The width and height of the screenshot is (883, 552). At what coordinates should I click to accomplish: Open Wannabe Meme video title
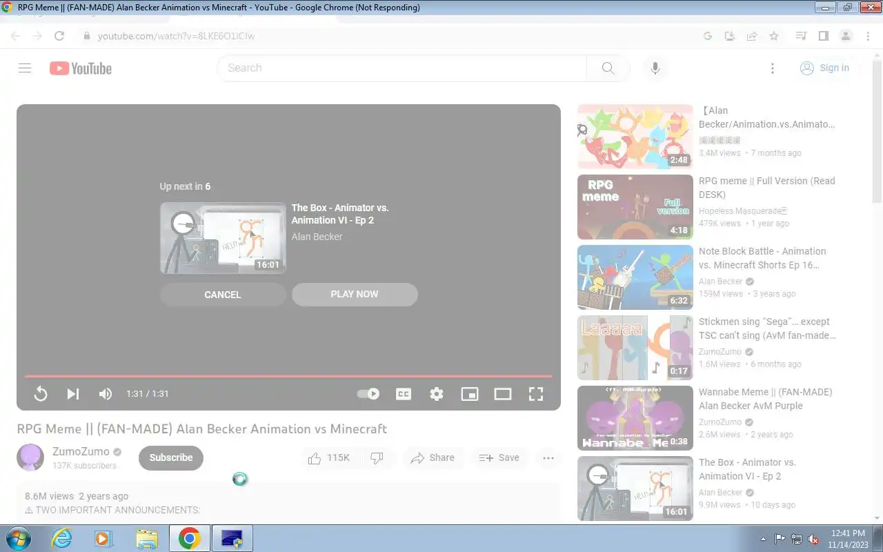tap(766, 399)
